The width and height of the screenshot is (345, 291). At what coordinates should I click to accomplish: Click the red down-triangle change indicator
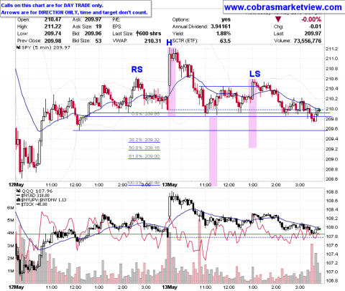tap(278, 19)
